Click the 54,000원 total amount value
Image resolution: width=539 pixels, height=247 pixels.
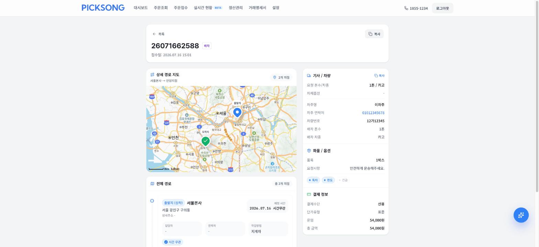[377, 228]
